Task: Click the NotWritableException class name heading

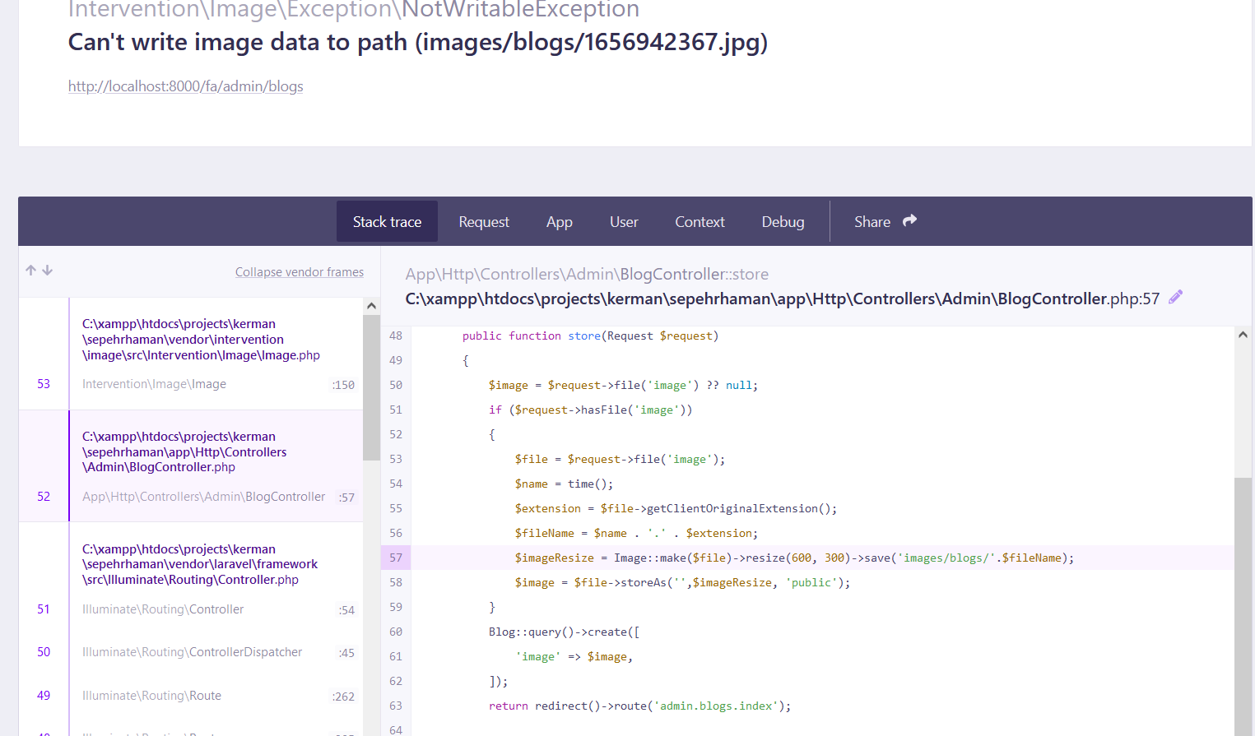Action: click(520, 10)
